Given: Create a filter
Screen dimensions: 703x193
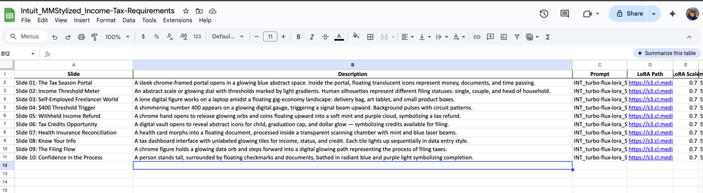Looking at the screenshot, I should [x=517, y=37].
